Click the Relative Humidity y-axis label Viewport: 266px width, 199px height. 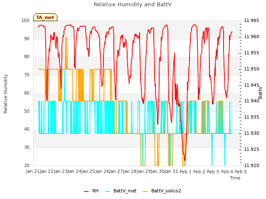pos(5,94)
